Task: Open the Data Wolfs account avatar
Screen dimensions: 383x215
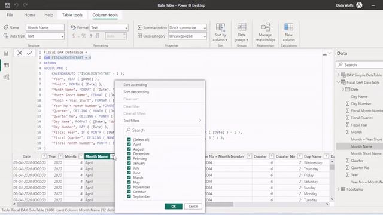Action: [x=359, y=5]
